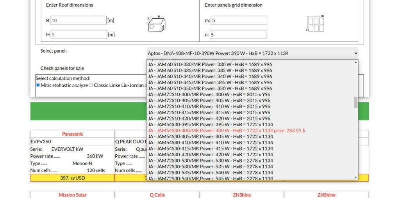Open the Panasonic panel card header
The width and height of the screenshot is (400, 198).
pos(73,134)
